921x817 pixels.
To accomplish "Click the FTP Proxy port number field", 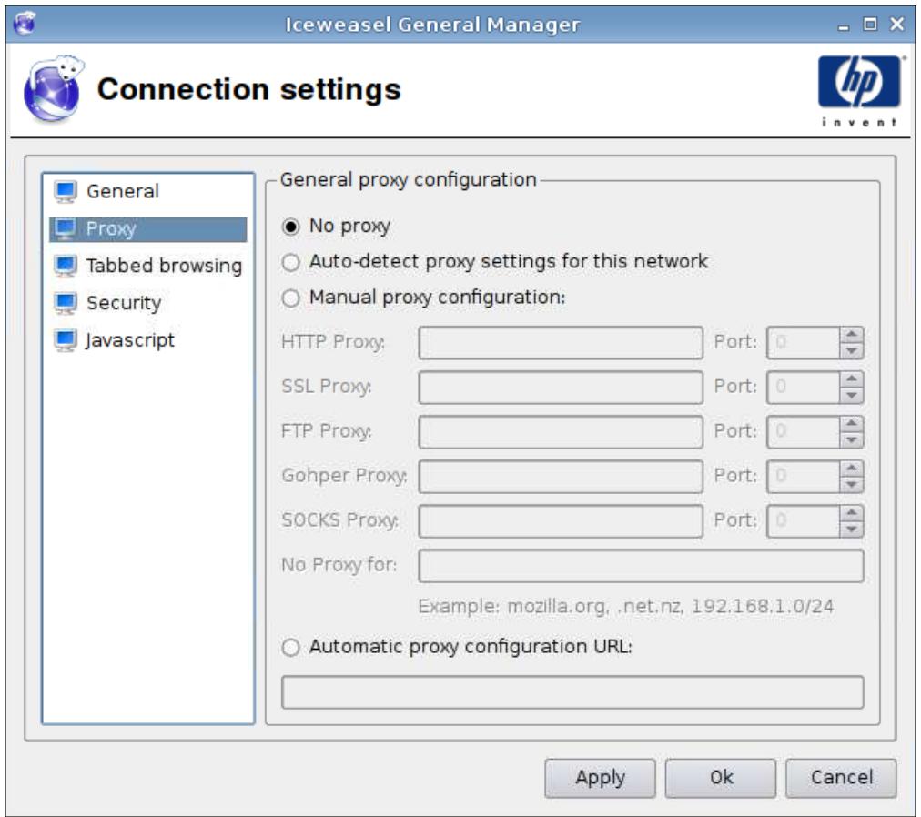I will [803, 432].
